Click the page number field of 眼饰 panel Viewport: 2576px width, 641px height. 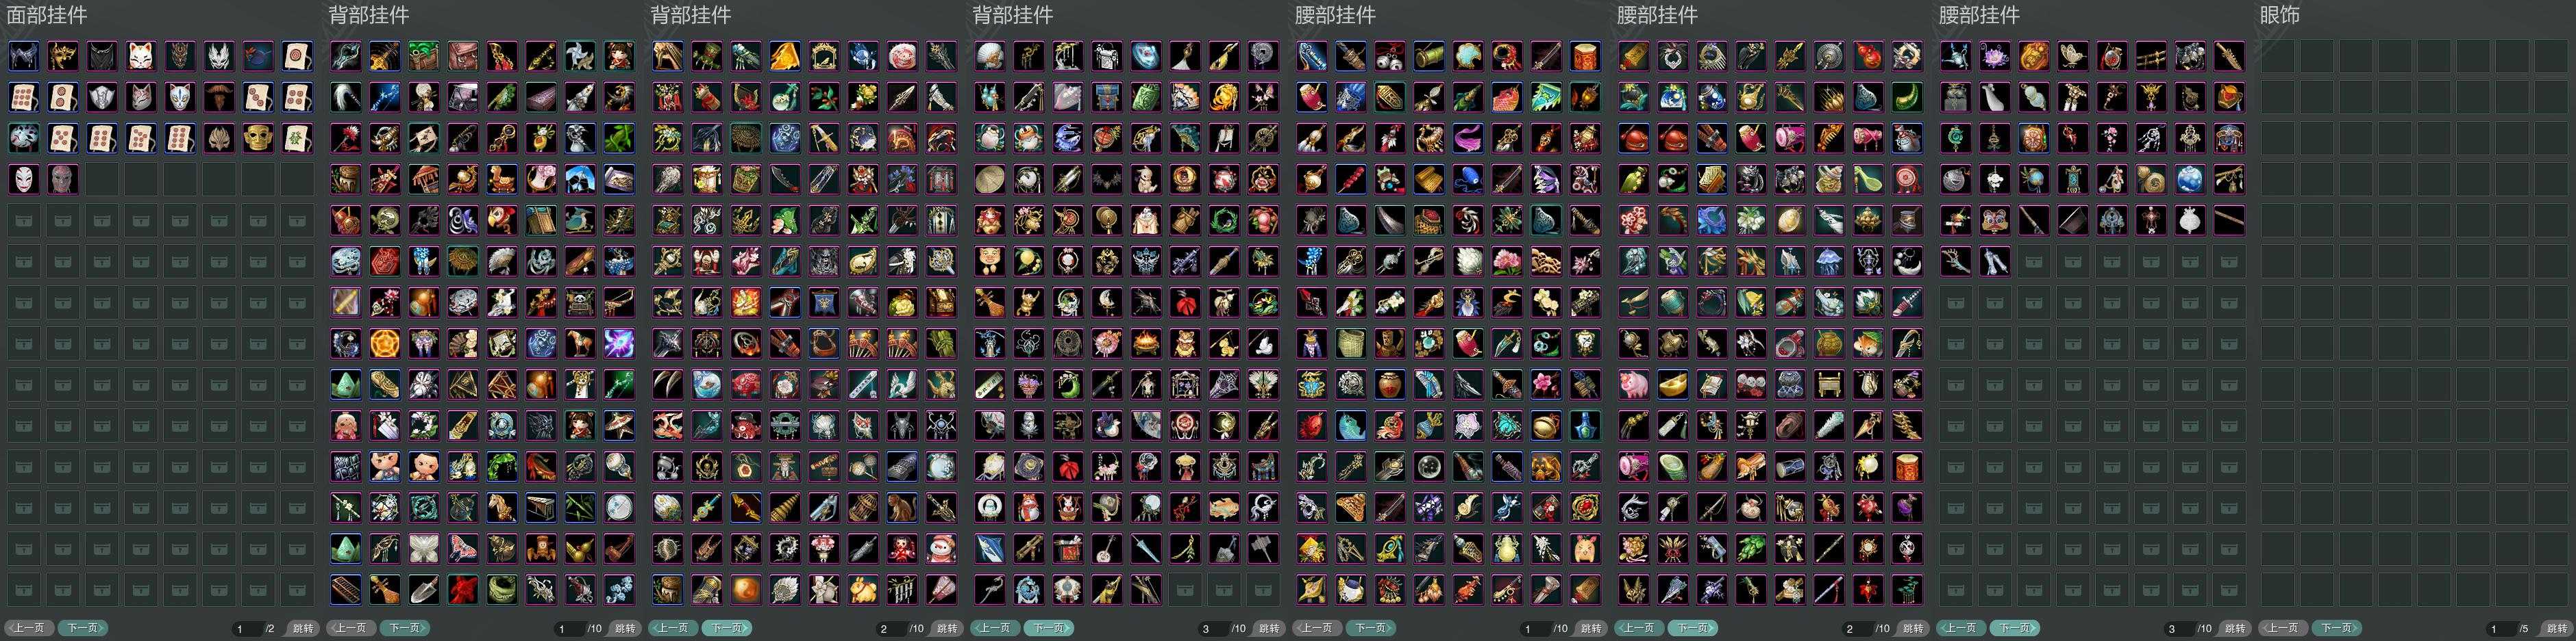[x=2500, y=628]
